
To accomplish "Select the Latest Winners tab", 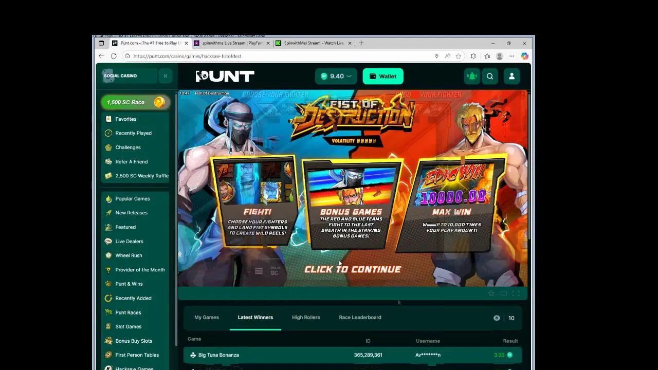I will pyautogui.click(x=255, y=318).
